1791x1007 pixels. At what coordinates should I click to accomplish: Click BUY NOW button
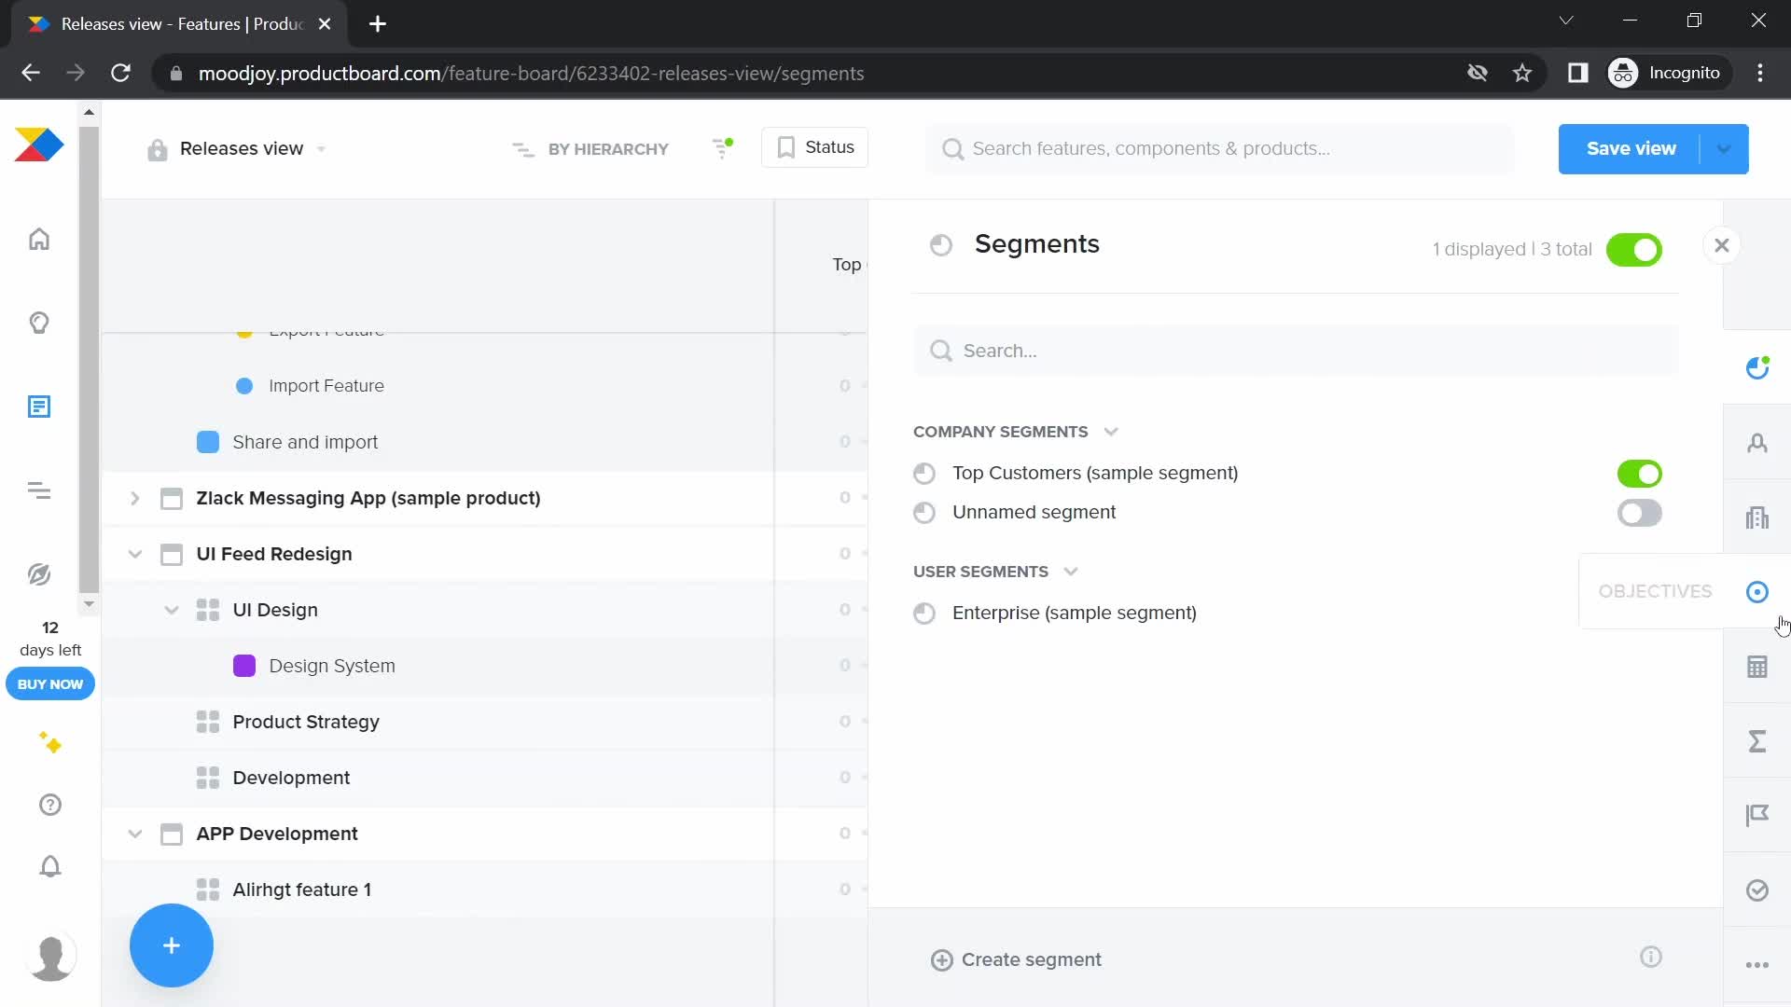coord(50,683)
